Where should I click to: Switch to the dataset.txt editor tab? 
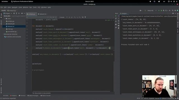[43, 14]
